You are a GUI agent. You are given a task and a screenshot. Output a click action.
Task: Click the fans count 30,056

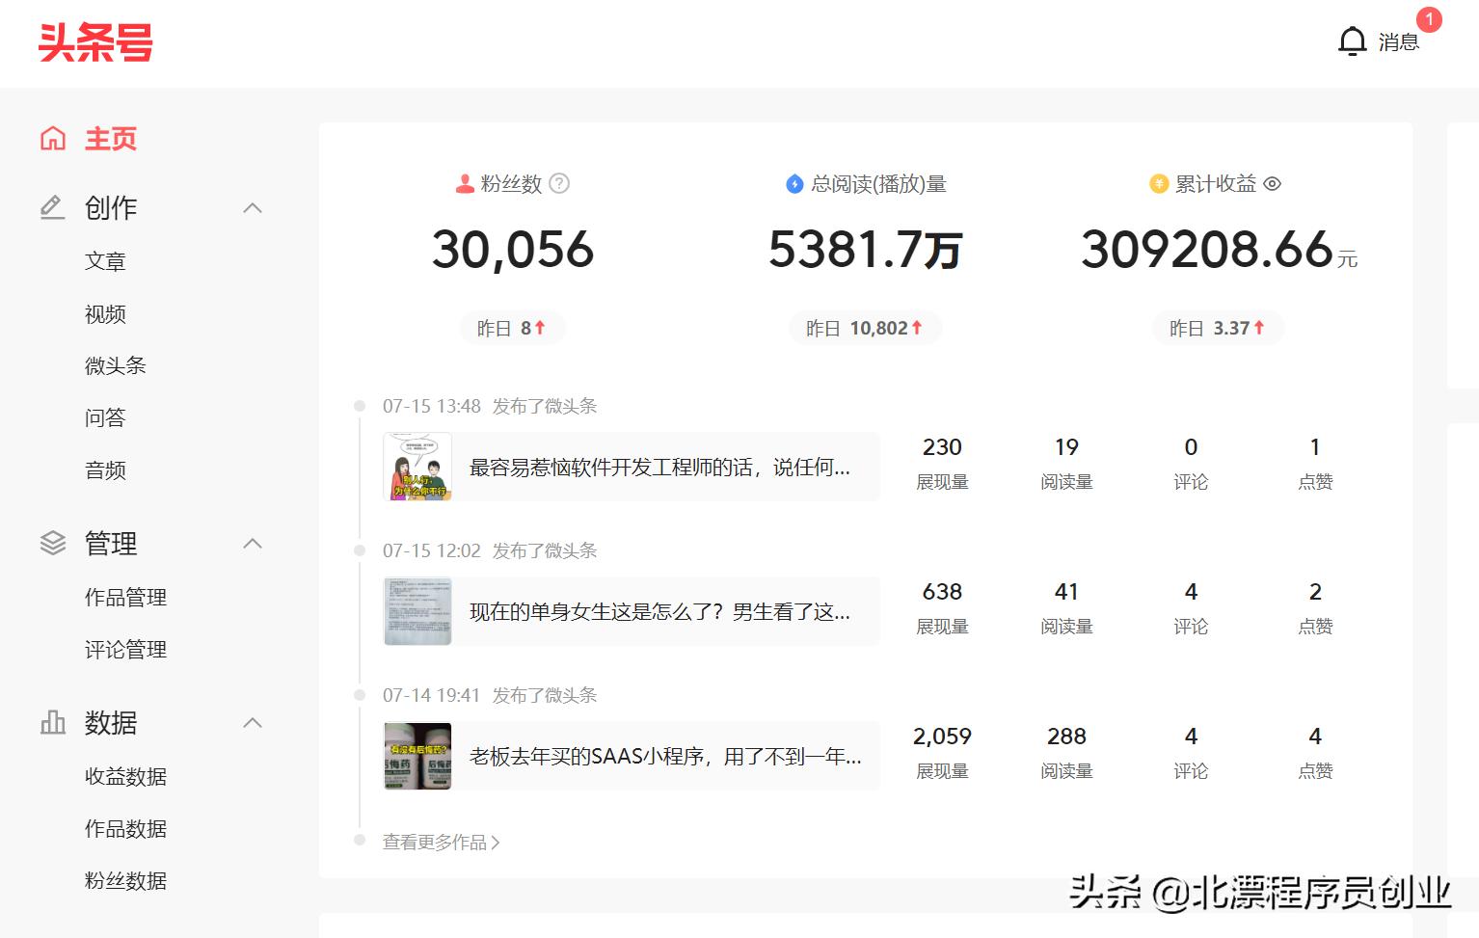513,251
